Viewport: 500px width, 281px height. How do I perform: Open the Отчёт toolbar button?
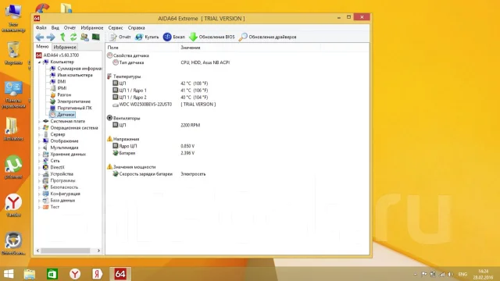click(x=120, y=37)
